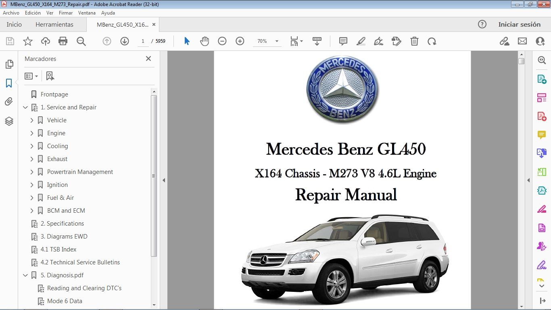Open the zoom percentage dropdown
This screenshot has height=310, width=551.
click(x=276, y=41)
